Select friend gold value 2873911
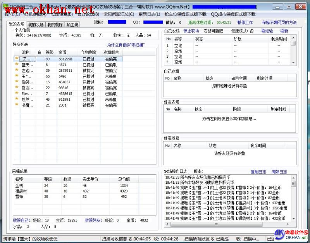Image resolution: width=310 pixels, height=243 pixels. [65, 71]
